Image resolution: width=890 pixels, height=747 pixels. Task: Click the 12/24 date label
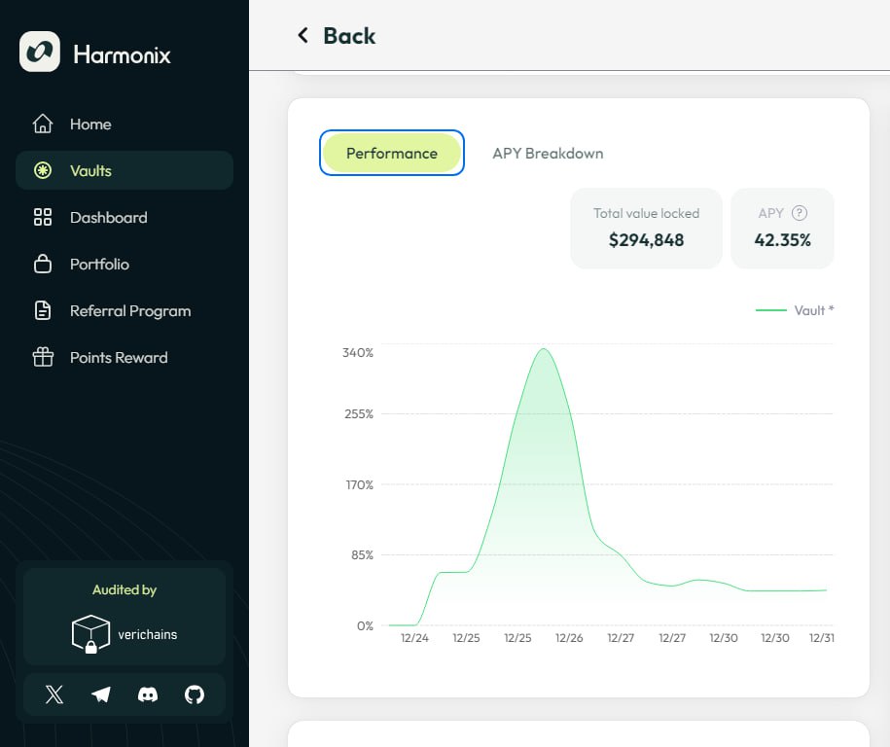click(414, 637)
